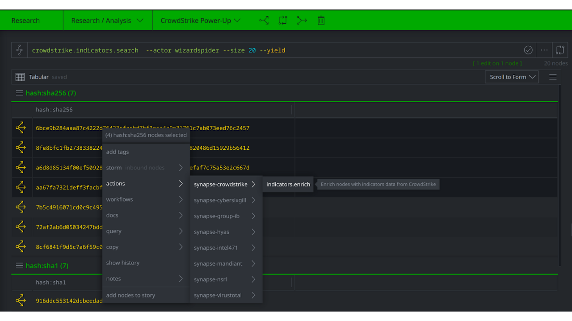Click the Tabular table view icon
Screen dimensions: 572x321
(x=20, y=77)
